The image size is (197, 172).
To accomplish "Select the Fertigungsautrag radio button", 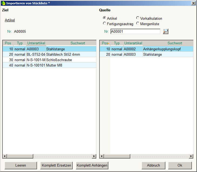I will (x=105, y=24).
